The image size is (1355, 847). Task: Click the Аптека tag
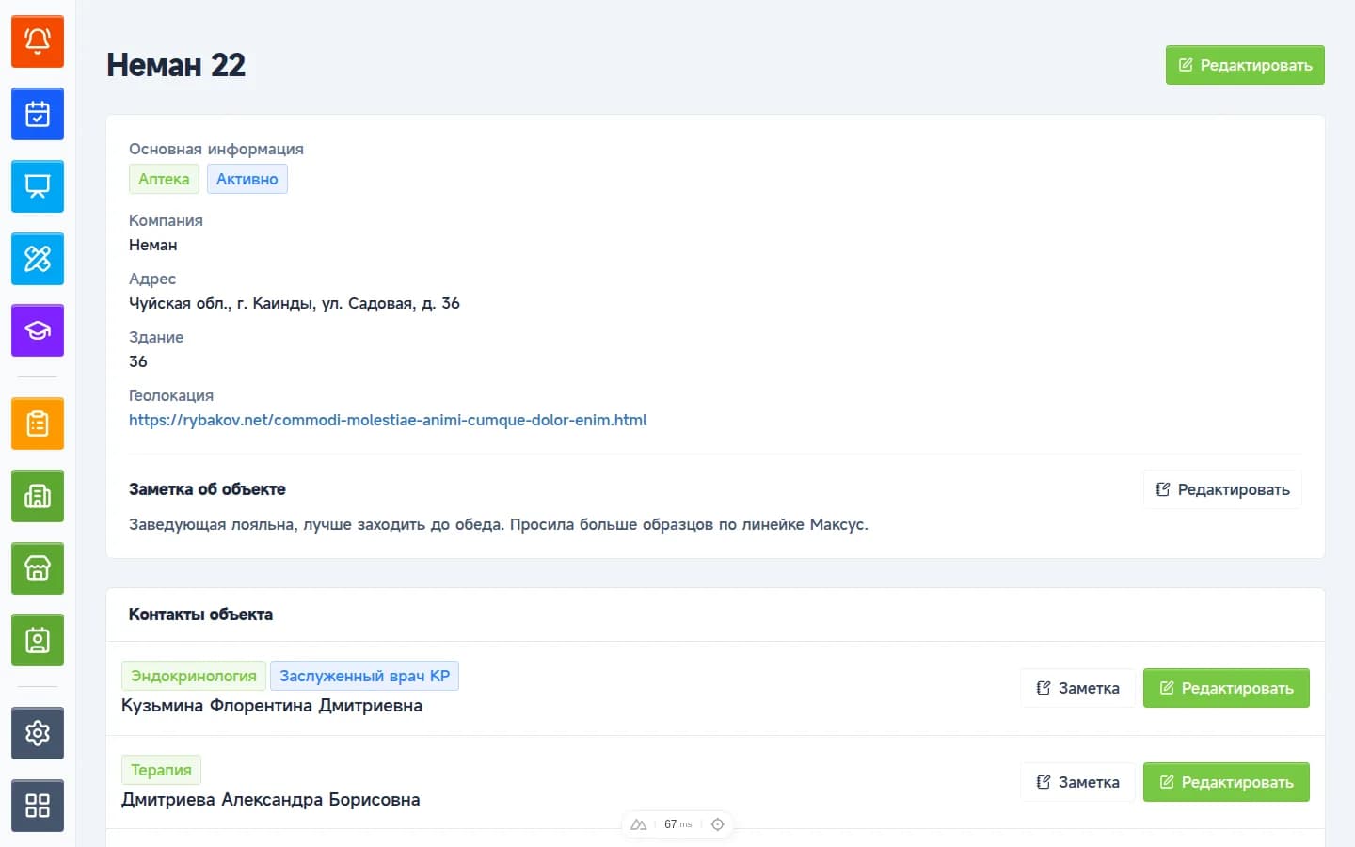[164, 179]
